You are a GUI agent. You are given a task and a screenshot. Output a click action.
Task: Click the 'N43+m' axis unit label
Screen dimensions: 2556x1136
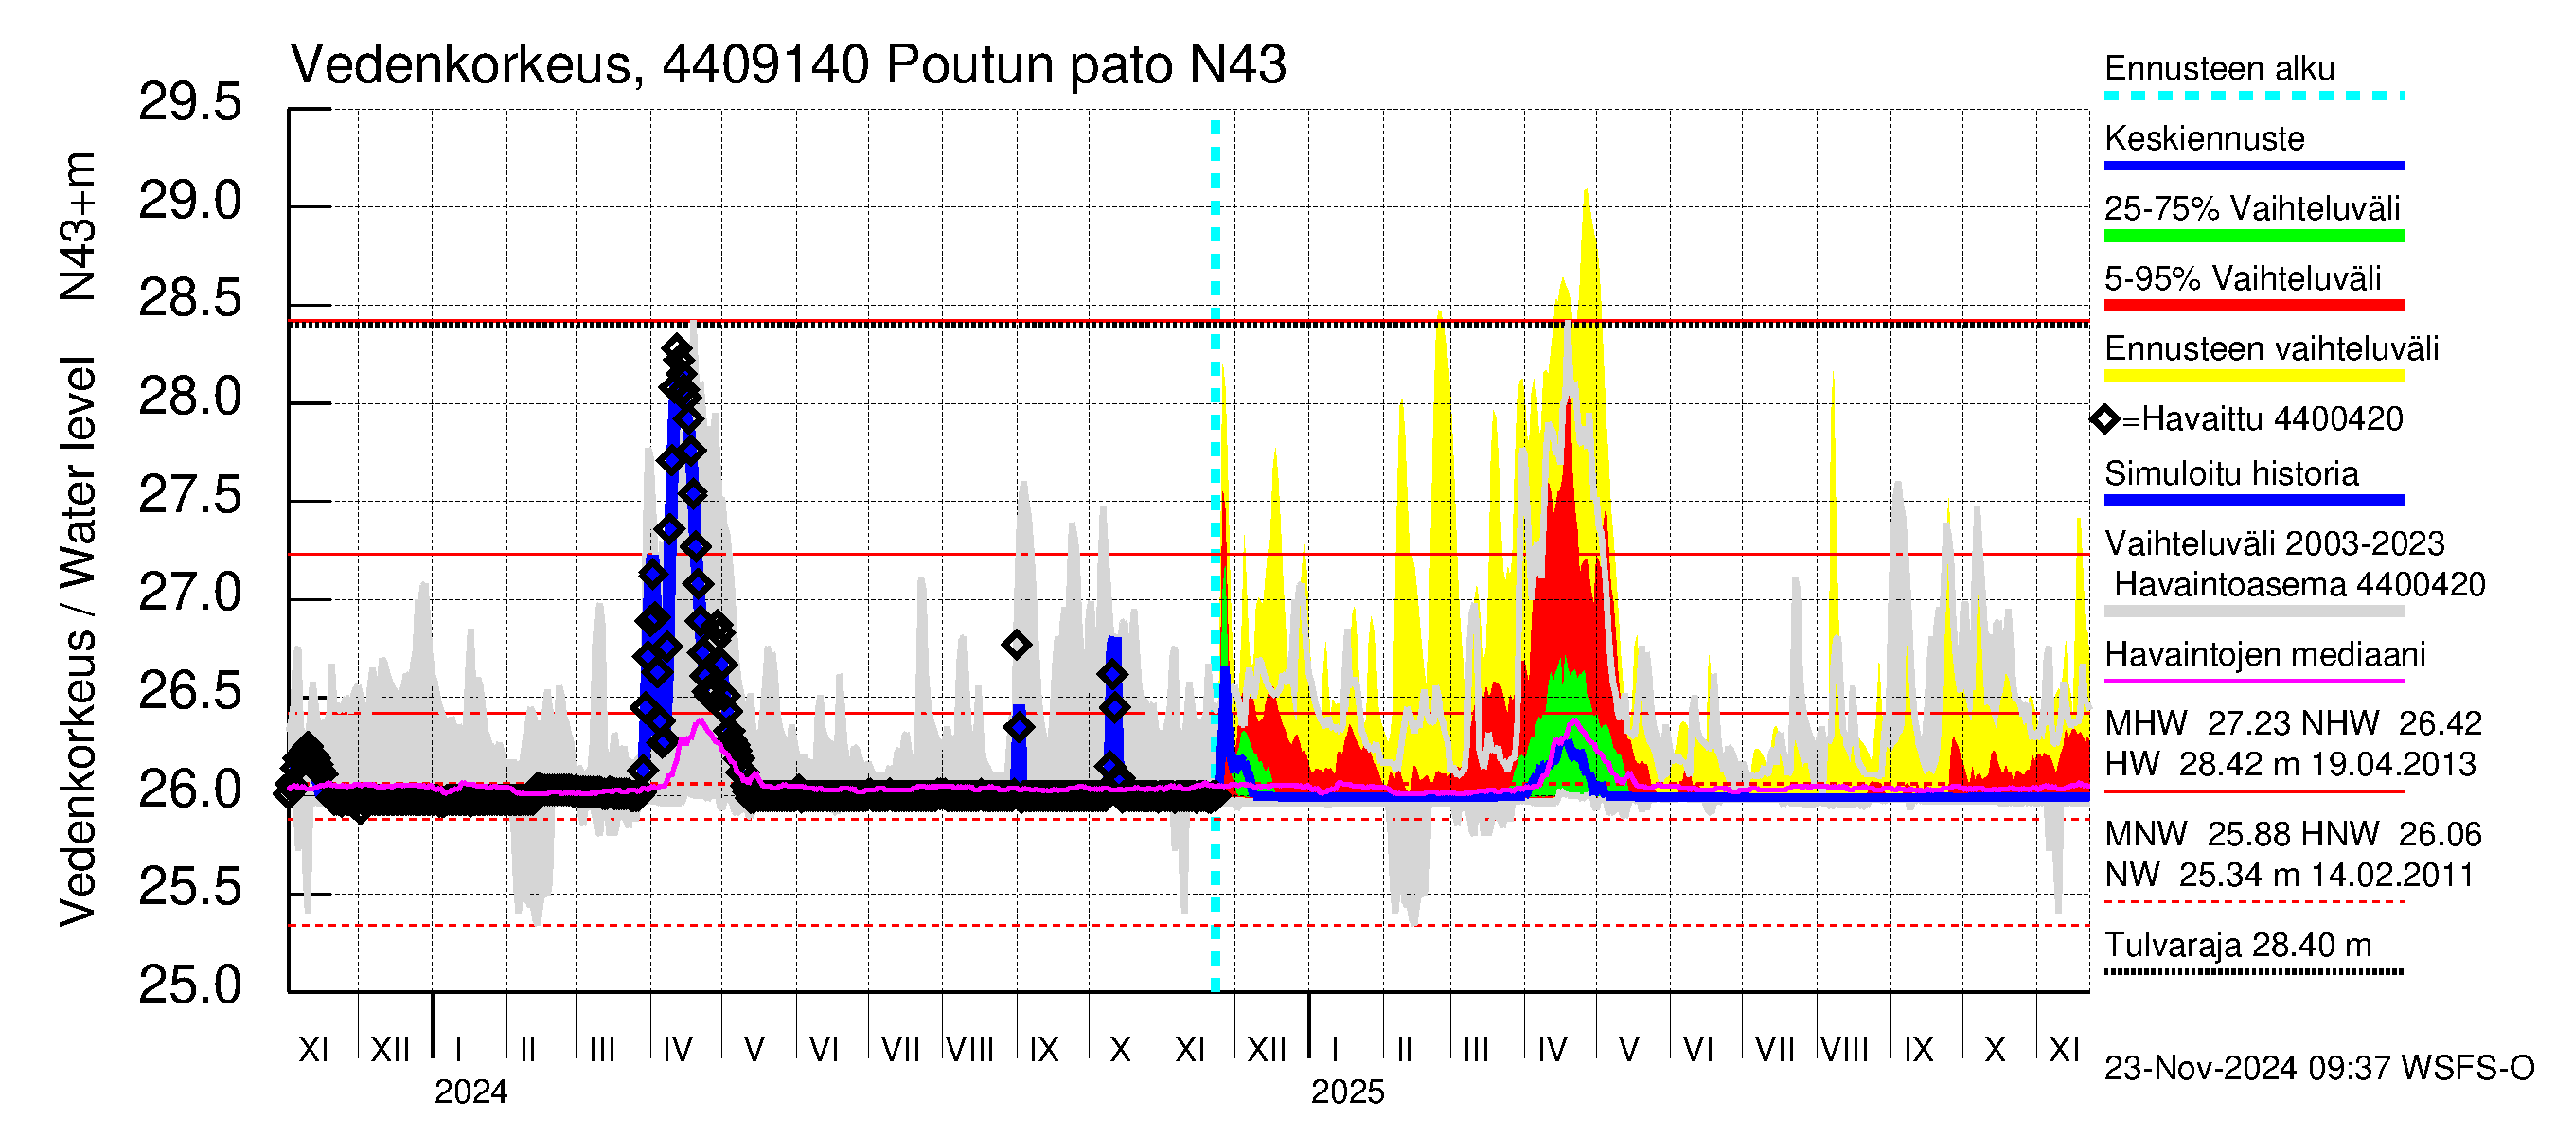coord(78,226)
